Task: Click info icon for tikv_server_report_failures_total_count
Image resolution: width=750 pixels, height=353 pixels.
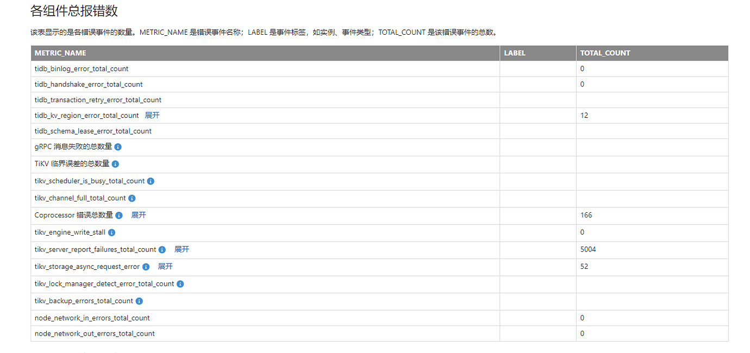Action: coord(162,250)
